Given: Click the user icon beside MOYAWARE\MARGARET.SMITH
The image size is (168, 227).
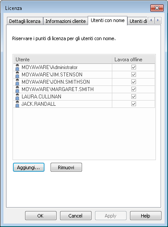Looking at the screenshot, I should (x=17, y=89).
